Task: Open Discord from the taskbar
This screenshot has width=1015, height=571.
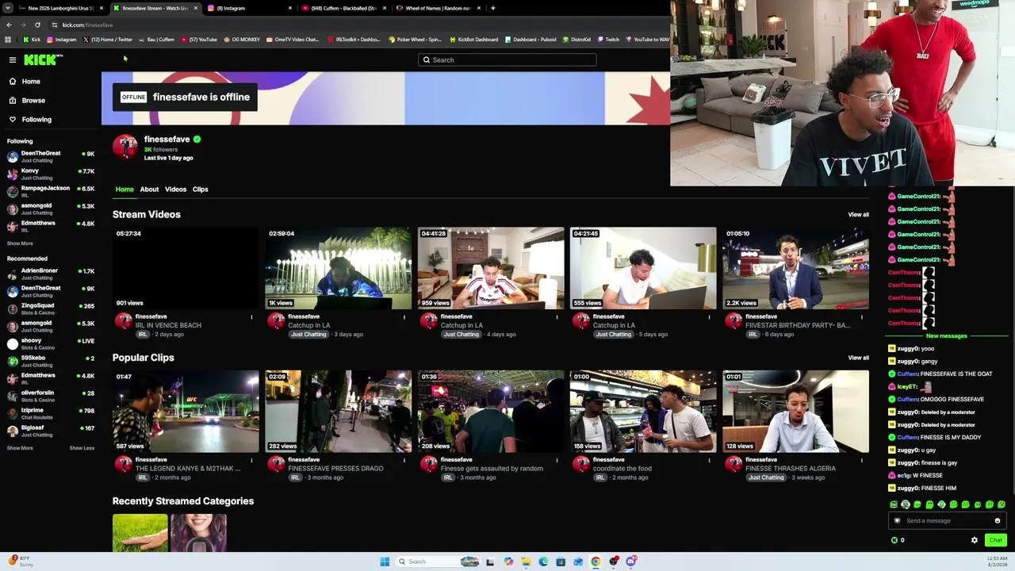Action: [631, 561]
